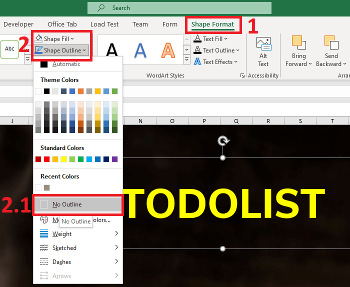Expand the Dashes submenu

pyautogui.click(x=77, y=262)
